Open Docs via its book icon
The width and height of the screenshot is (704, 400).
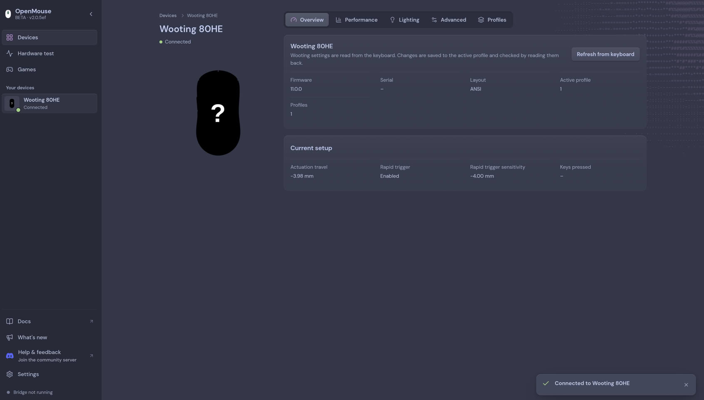tap(10, 321)
